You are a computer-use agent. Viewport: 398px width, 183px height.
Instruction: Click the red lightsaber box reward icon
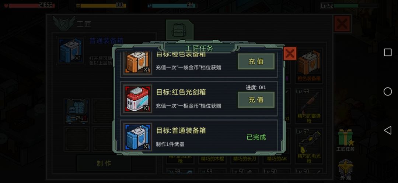(137, 99)
